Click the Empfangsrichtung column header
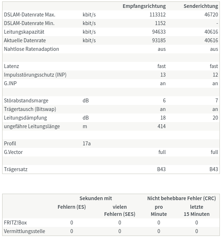Screen dimensions: 222x237 (144, 6)
